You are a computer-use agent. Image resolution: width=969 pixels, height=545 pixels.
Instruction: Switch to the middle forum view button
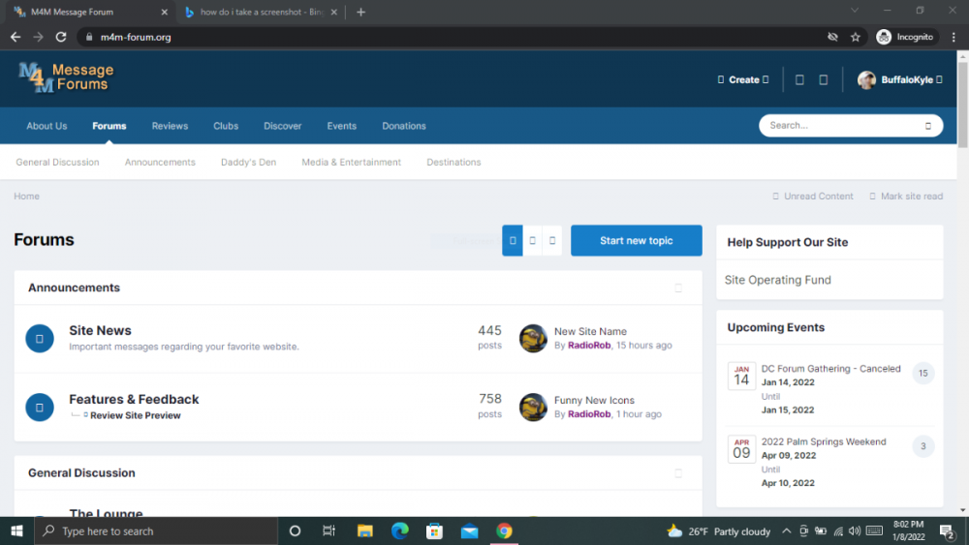pyautogui.click(x=533, y=240)
